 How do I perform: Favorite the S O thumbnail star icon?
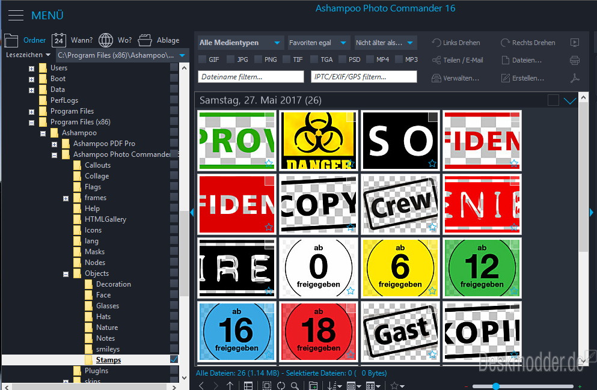(432, 163)
